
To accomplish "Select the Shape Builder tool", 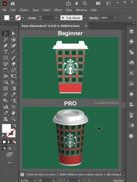I will [x=6, y=82].
